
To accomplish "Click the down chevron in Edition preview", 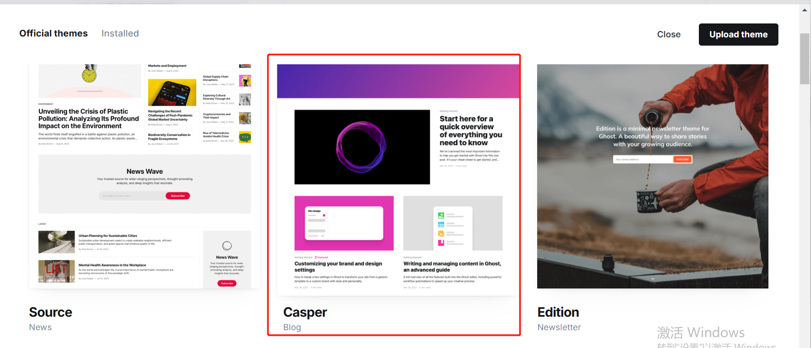I will 652,278.
